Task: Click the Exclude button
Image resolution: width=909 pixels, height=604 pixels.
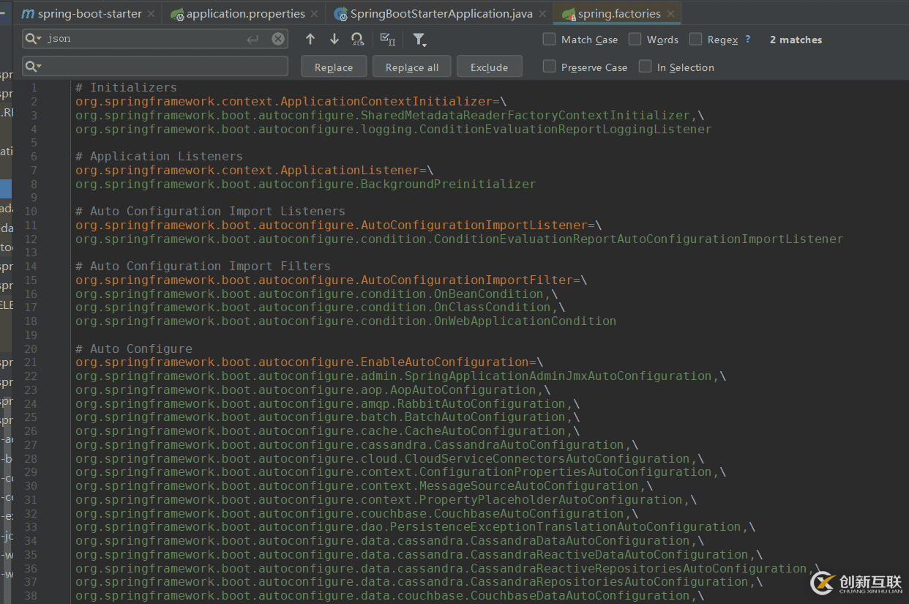Action: coord(489,67)
